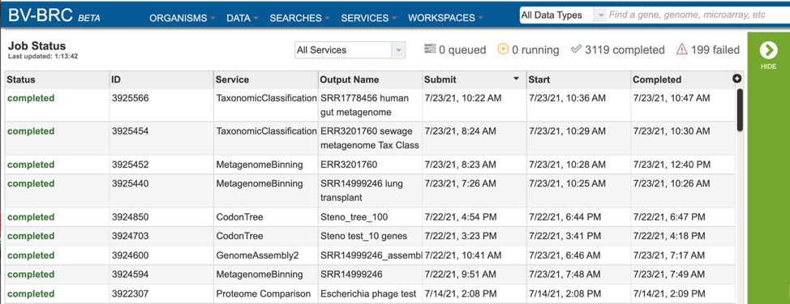The width and height of the screenshot is (790, 304).
Task: Click the running jobs play icon
Action: tap(503, 49)
